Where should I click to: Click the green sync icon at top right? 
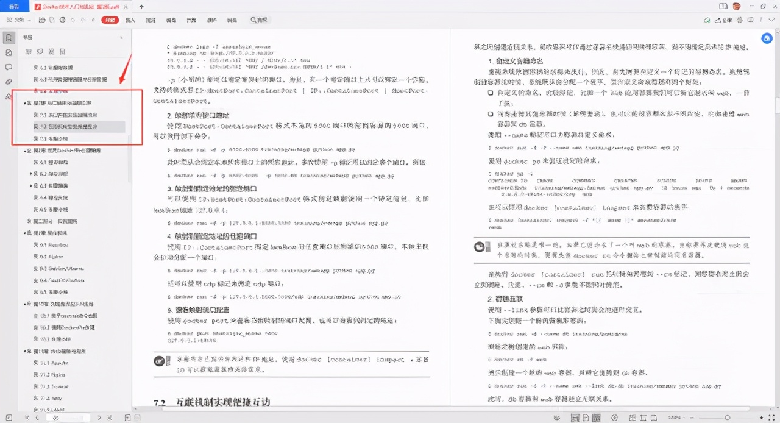[x=707, y=20]
